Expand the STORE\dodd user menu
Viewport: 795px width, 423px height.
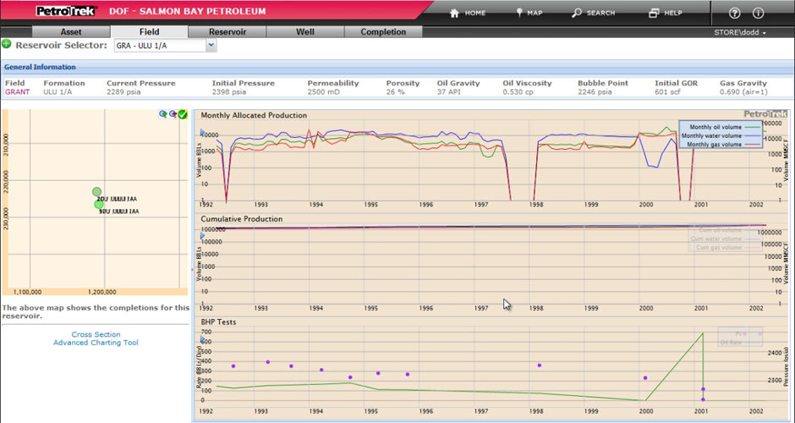tap(741, 32)
